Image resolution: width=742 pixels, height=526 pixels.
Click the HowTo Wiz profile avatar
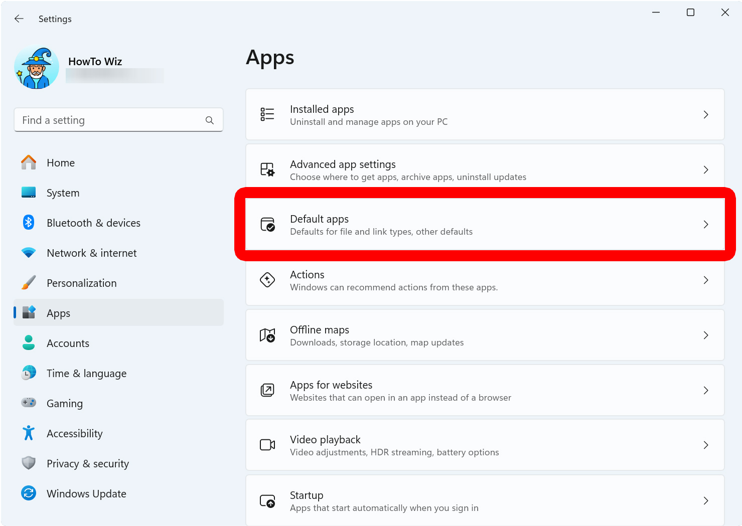[x=36, y=67]
